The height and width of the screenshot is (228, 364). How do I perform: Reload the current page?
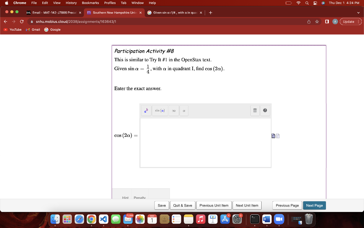click(x=22, y=22)
